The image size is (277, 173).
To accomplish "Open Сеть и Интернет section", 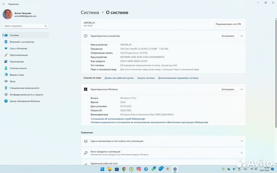I will coord(18,48).
